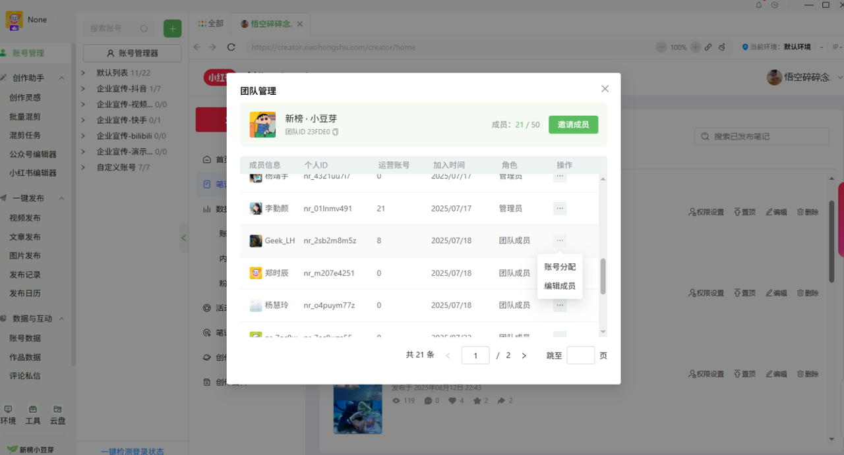Expand the 企业宣传-演示 group
844x455 pixels.
coord(83,151)
